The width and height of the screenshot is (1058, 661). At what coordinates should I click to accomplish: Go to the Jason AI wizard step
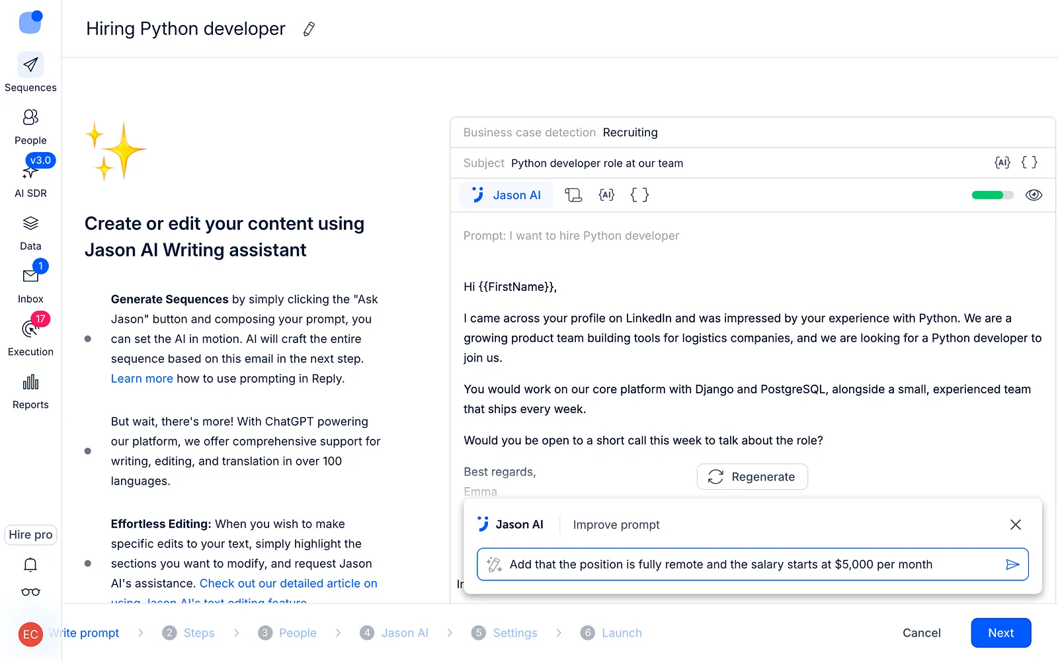394,633
